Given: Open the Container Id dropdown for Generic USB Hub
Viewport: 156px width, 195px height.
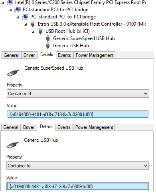Looking at the screenshot, I should pos(77,166).
